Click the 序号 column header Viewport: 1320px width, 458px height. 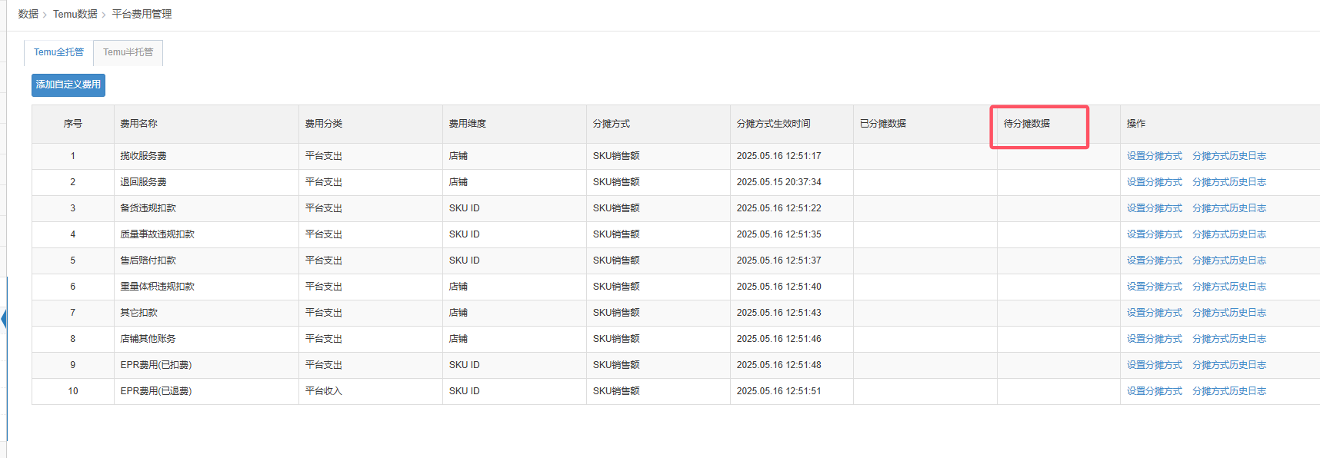(72, 124)
